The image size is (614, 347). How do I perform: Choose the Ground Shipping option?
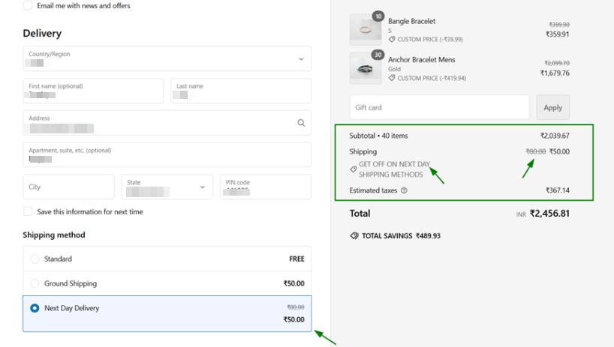(x=35, y=283)
